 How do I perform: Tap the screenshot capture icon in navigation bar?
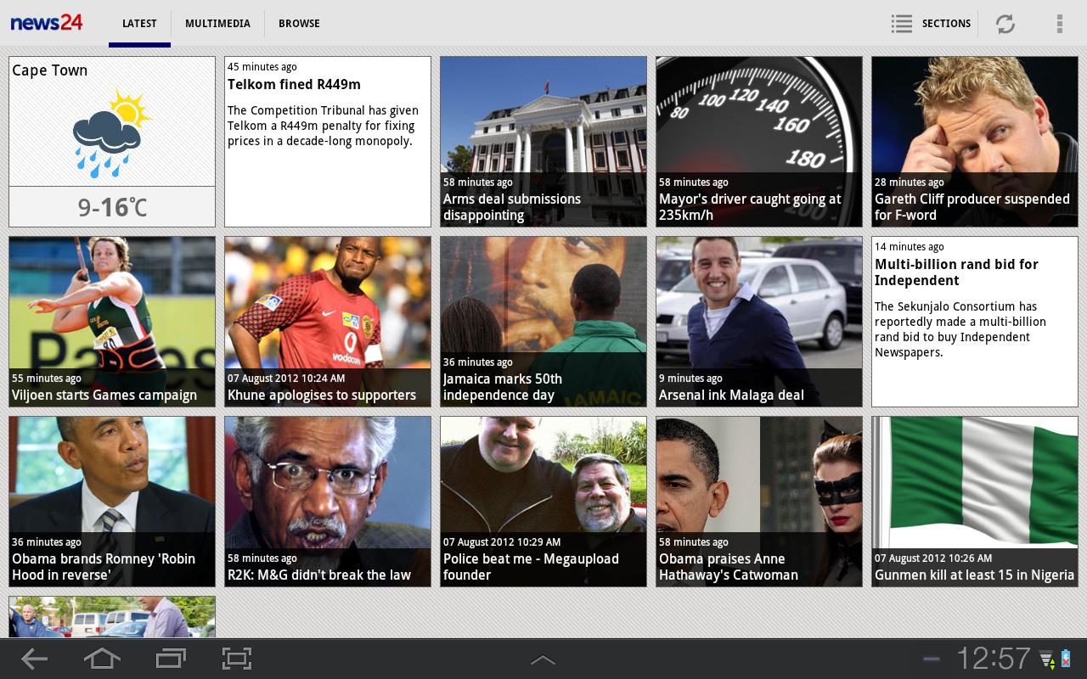pos(237,659)
